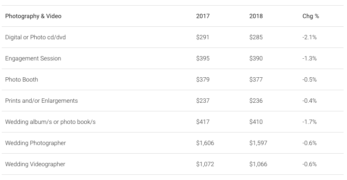Click the $395 engagement session value

point(203,58)
